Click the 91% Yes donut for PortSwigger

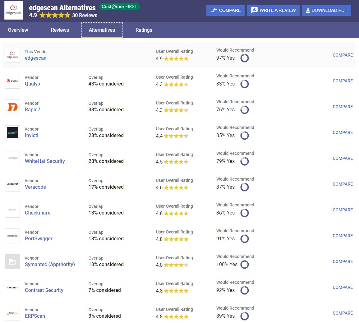click(x=245, y=239)
